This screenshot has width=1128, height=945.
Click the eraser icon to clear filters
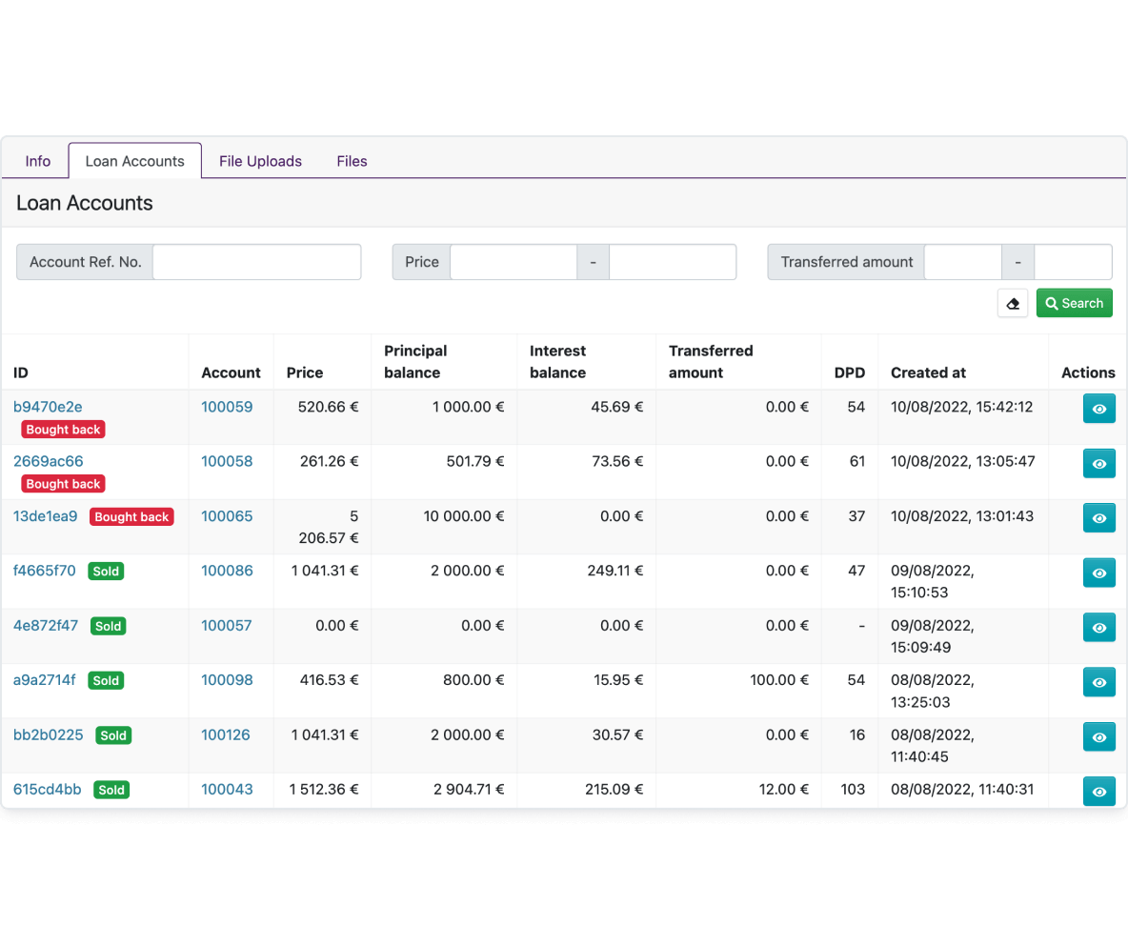(x=1012, y=304)
